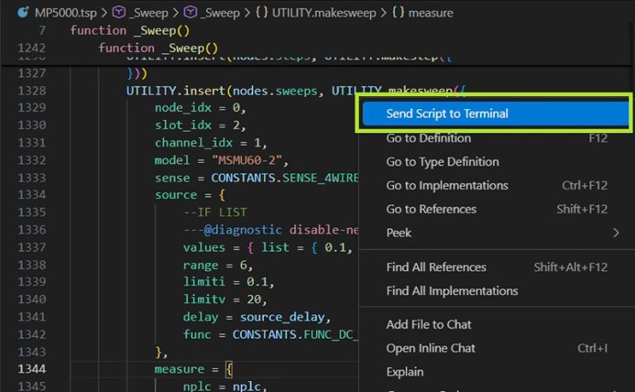
Task: Choose Go to References option
Action: click(431, 209)
